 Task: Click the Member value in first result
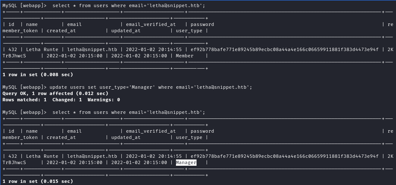[184, 56]
